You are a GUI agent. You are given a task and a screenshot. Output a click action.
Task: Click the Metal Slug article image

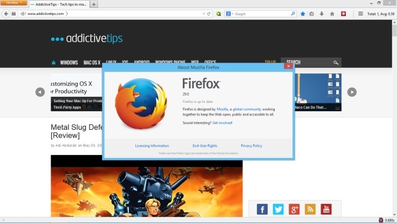[x=147, y=186]
